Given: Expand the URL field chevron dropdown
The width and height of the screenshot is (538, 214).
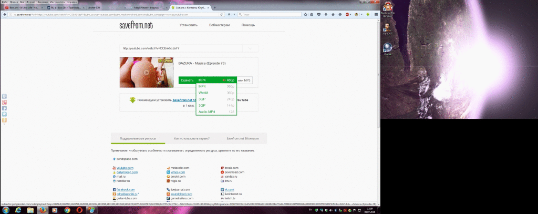Looking at the screenshot, I should pos(250,48).
